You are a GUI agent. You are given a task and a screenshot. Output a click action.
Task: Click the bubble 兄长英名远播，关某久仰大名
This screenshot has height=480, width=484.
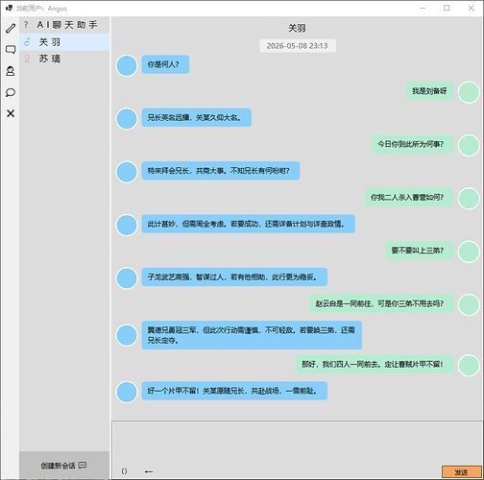(x=196, y=117)
